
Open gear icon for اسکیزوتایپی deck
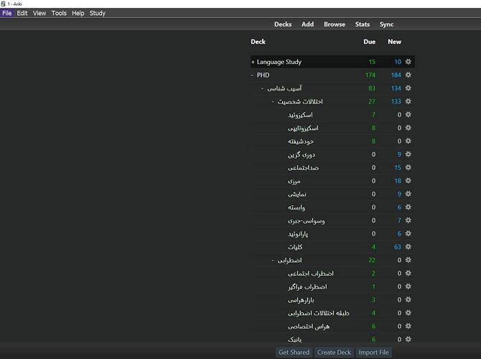(408, 128)
